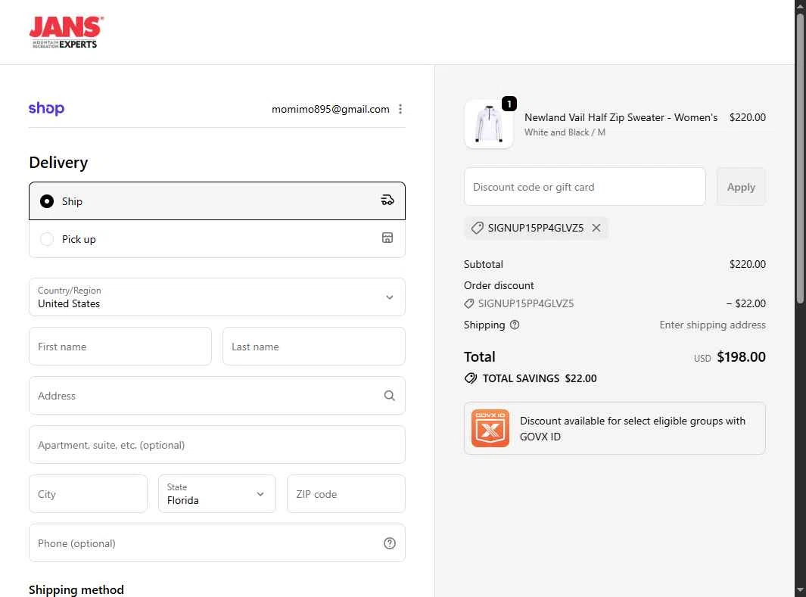Open the State dropdown showing Florida

click(x=217, y=494)
